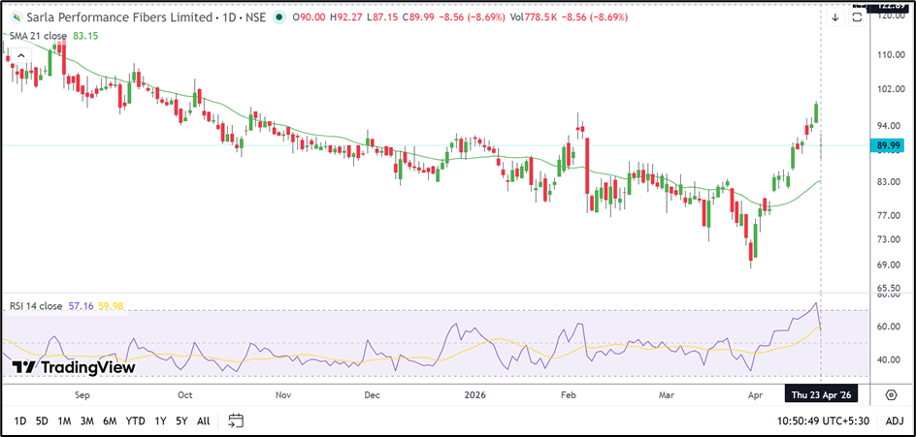Viewport: 916px width, 437px height.
Task: Click the TradingView logo
Action: coord(73,367)
